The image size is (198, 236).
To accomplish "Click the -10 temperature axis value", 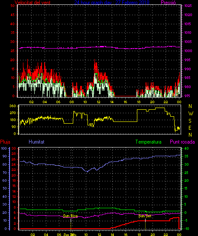I will click(187, 229).
